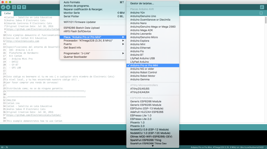Click the Verify sketch checkmark icon
The width and height of the screenshot is (267, 149).
click(x=3, y=7)
